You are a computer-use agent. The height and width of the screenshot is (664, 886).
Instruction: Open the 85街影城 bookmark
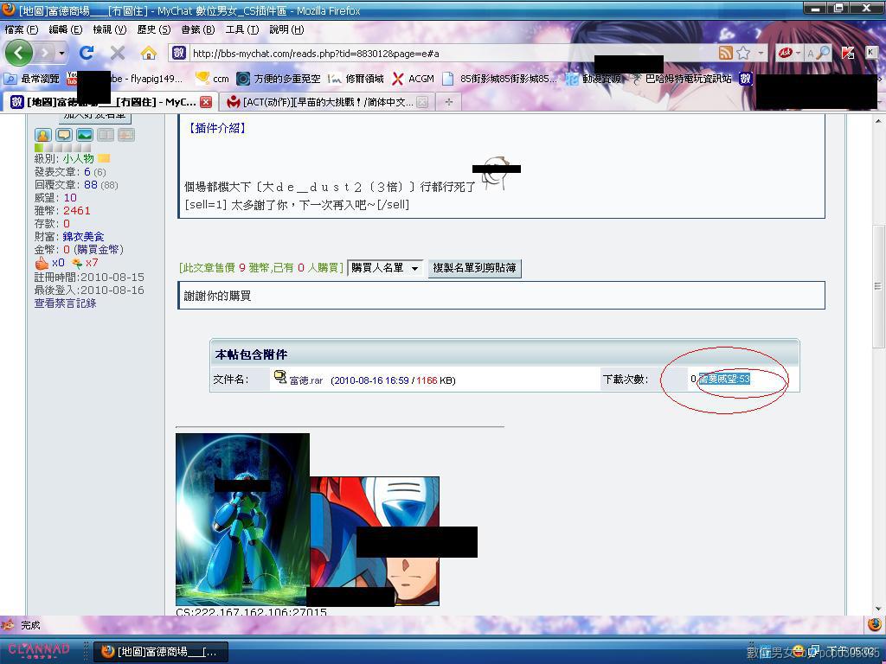coord(499,79)
